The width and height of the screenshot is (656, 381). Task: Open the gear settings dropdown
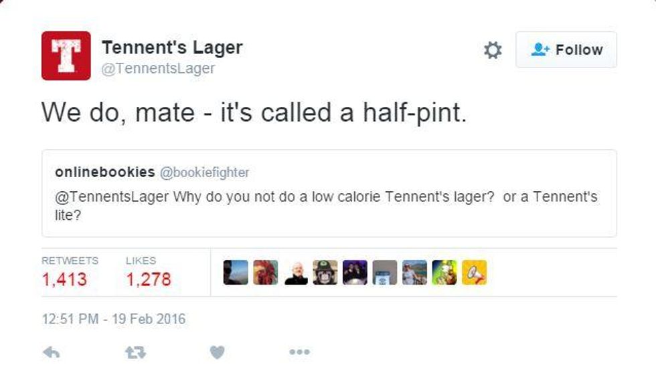(x=493, y=50)
